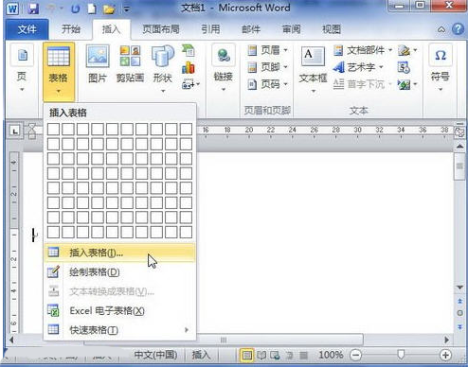Open the 链接 links dropdown
The width and height of the screenshot is (468, 367).
224,69
